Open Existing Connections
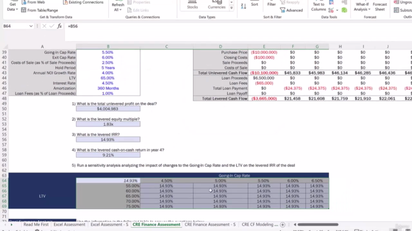The width and height of the screenshot is (412, 231). (83, 3)
